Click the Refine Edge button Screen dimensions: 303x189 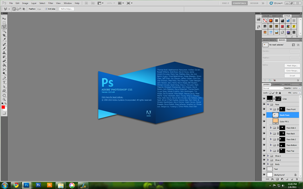tap(67, 9)
